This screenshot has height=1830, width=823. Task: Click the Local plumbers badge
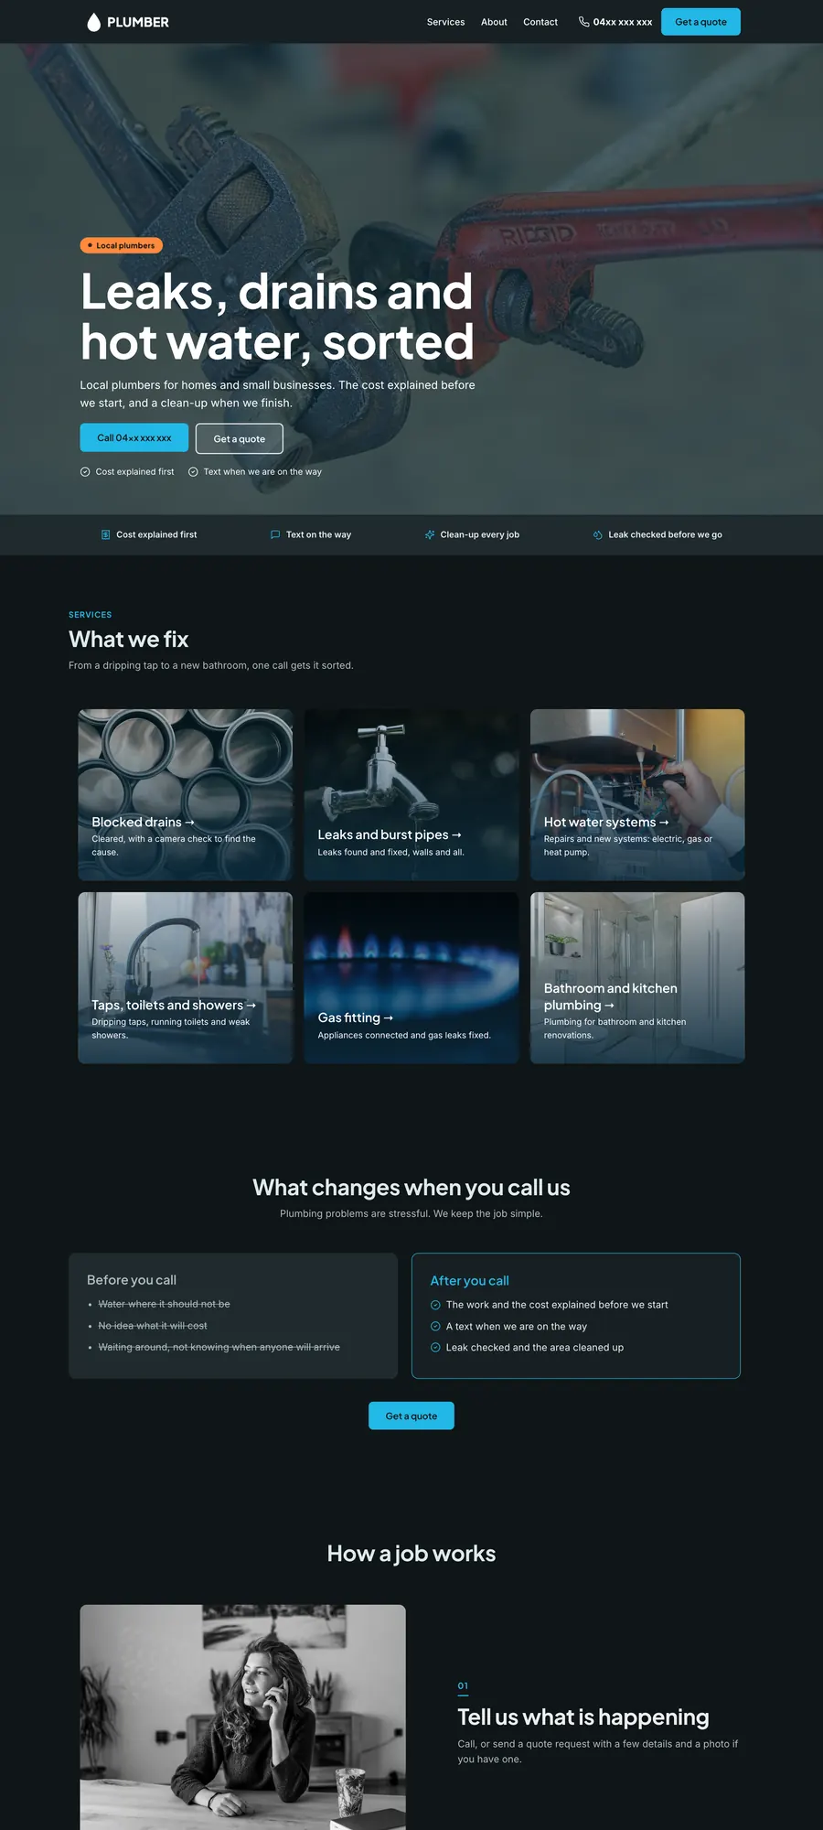pyautogui.click(x=122, y=245)
